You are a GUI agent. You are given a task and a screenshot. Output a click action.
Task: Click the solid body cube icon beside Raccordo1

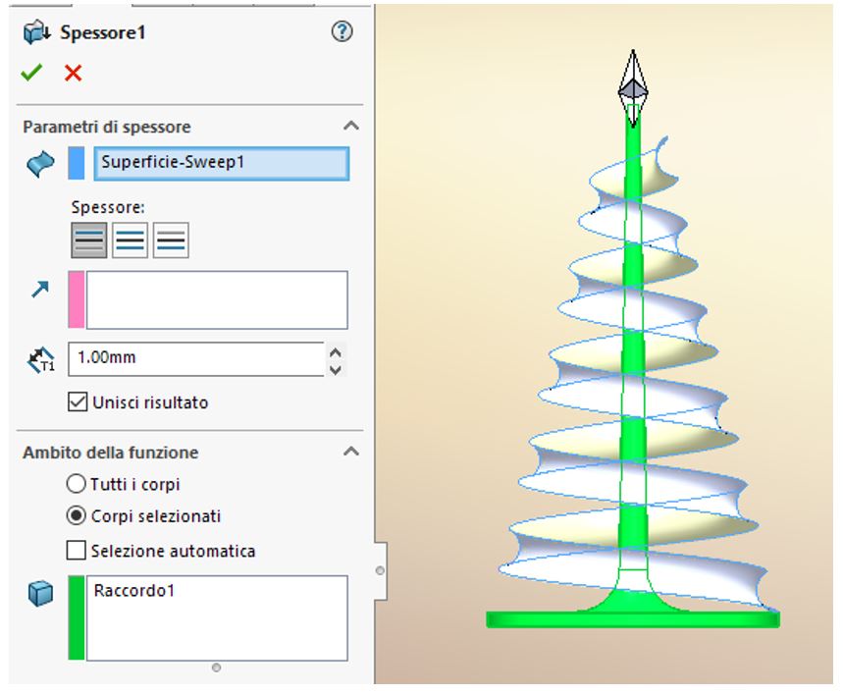tap(41, 594)
